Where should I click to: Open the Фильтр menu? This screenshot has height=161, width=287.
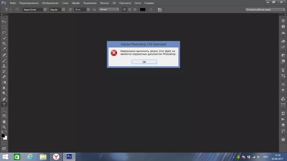(x=104, y=3)
